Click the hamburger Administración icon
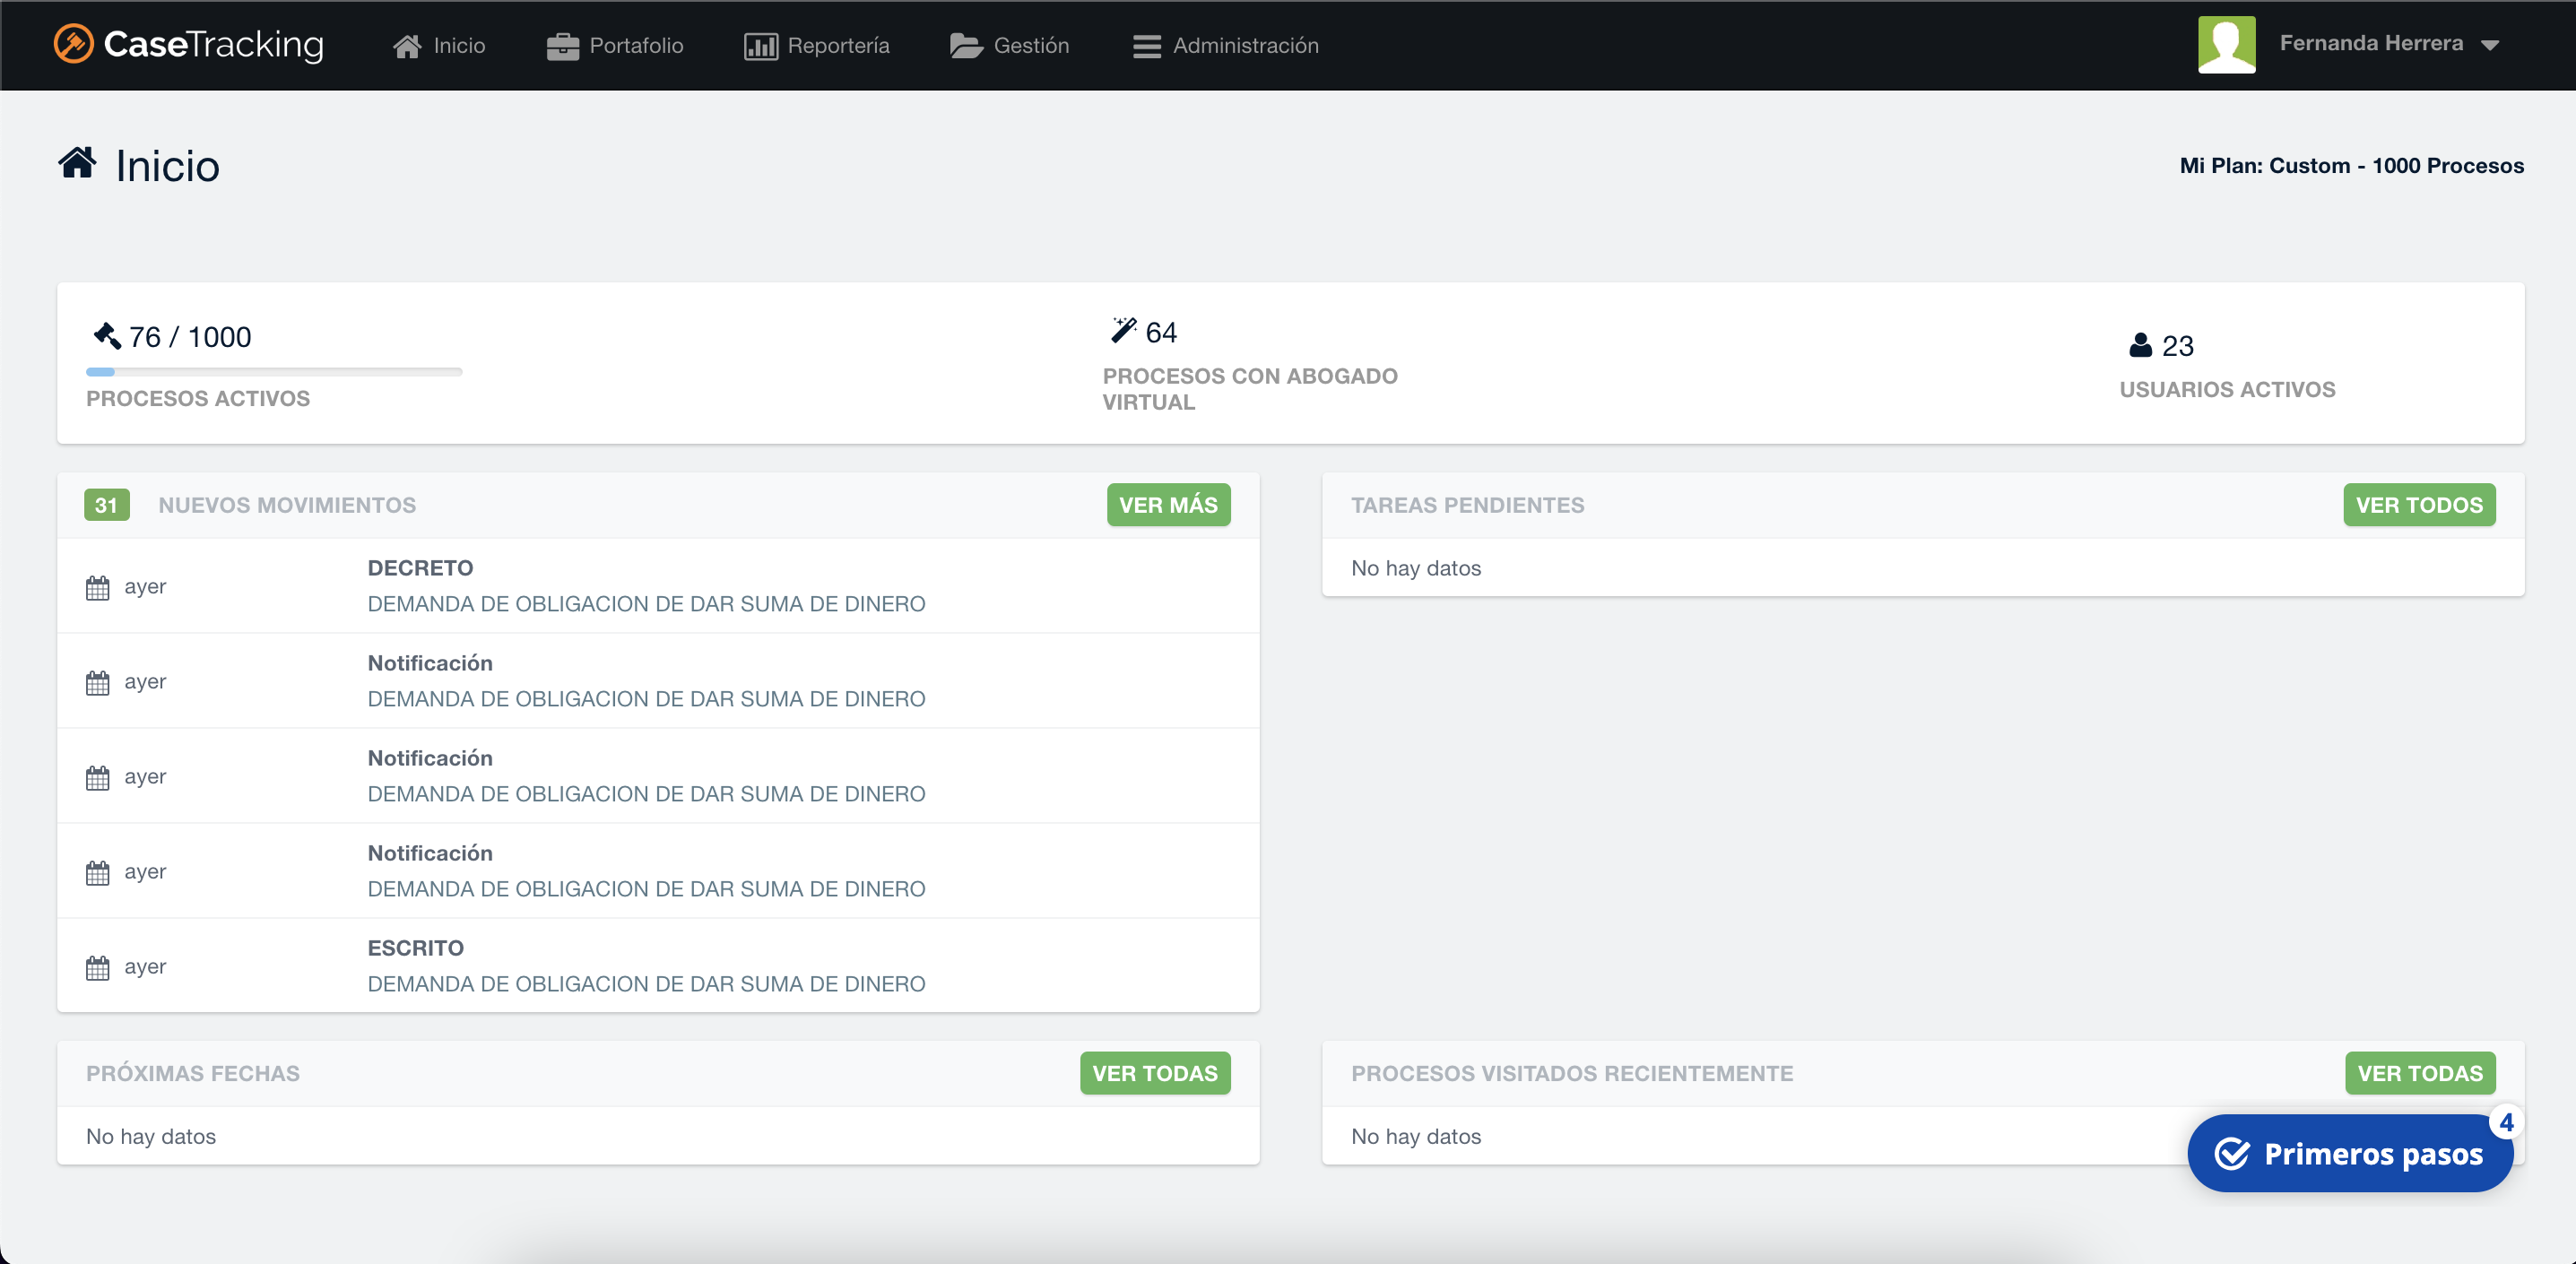 pyautogui.click(x=1147, y=47)
